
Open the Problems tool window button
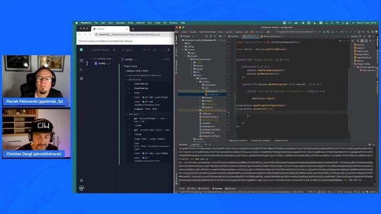pos(204,188)
